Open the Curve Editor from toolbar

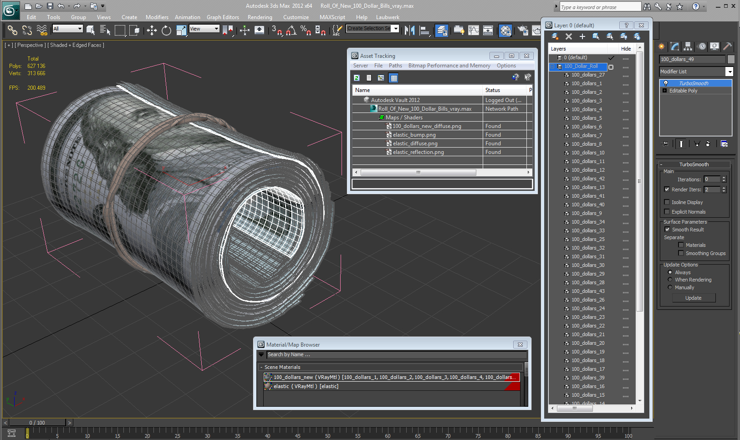point(474,31)
